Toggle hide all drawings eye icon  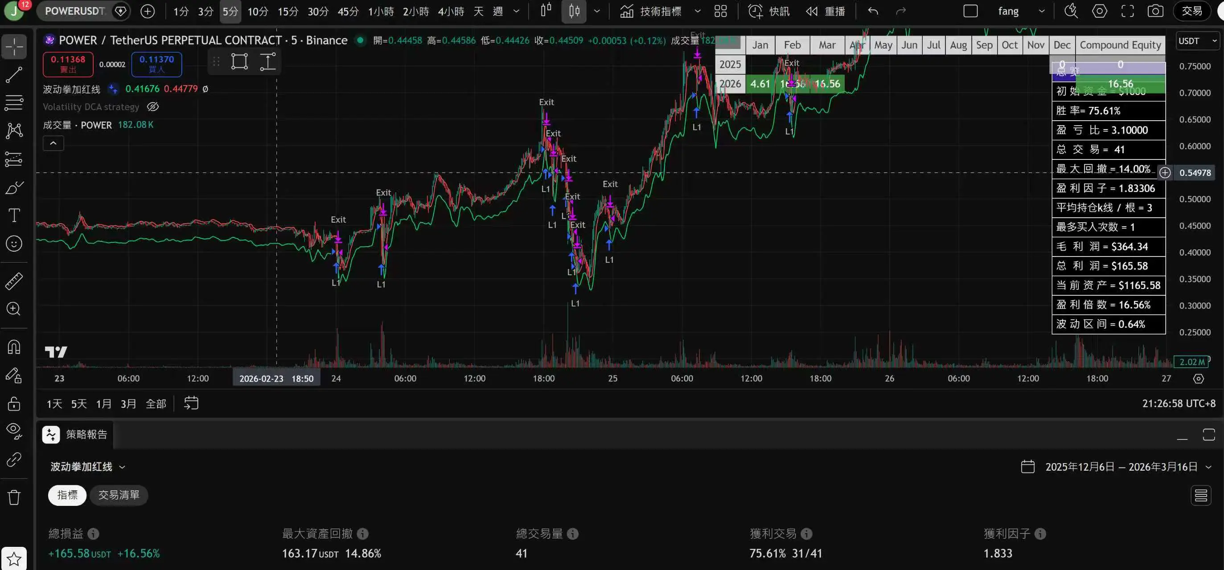click(x=14, y=431)
